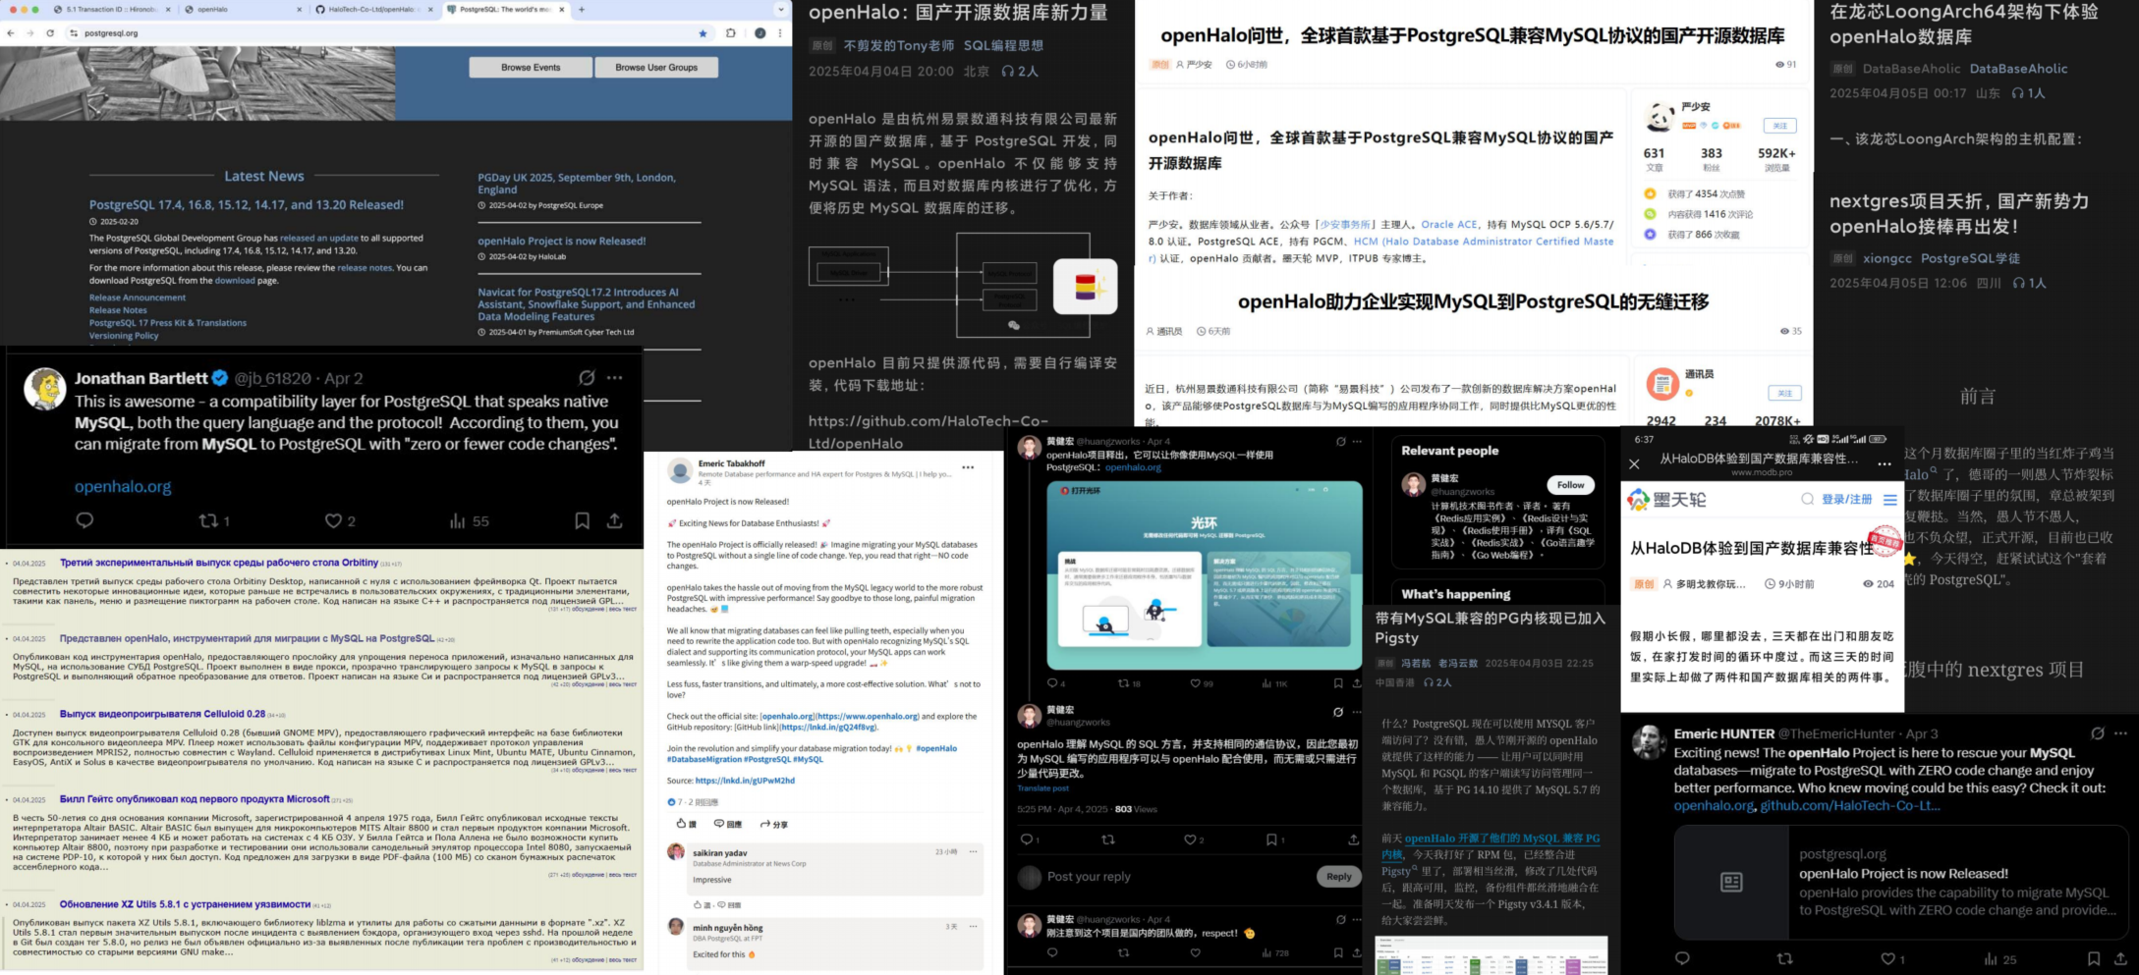The width and height of the screenshot is (2139, 975).
Task: Open Russian headline about openHalo migration tool
Action: [x=247, y=638]
